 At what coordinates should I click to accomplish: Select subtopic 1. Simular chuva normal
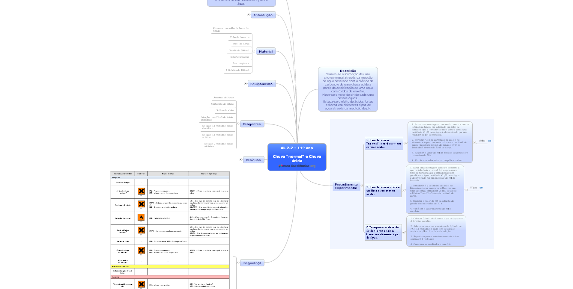384,144
